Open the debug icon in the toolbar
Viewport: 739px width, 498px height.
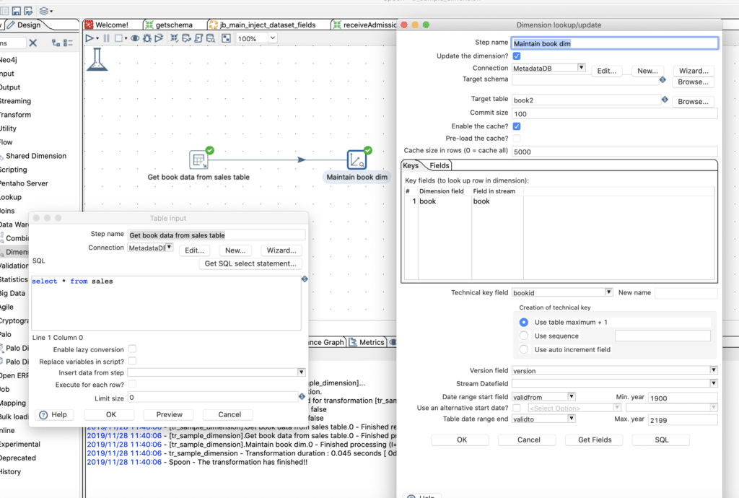click(x=147, y=38)
